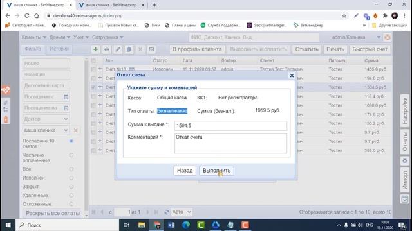Go to previous page of invoices

102,212
